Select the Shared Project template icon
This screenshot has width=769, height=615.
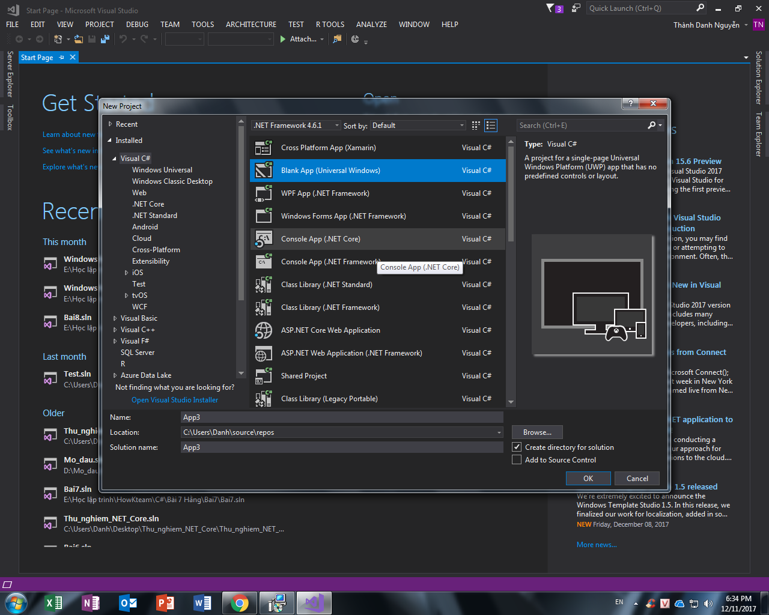point(263,376)
